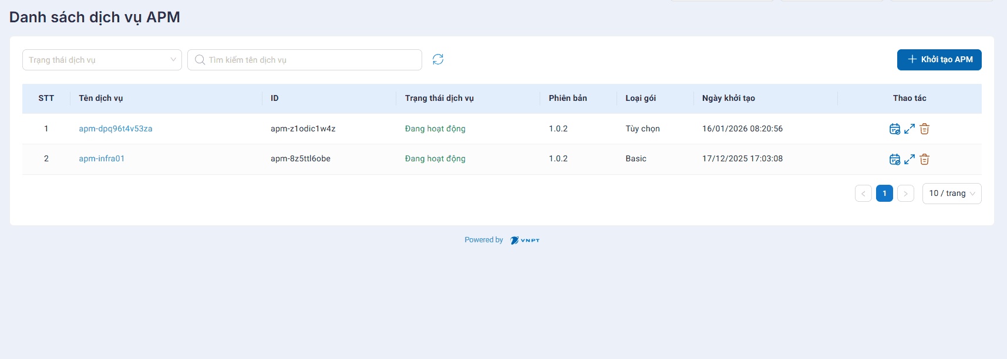The height and width of the screenshot is (359, 1007).
Task: Expand the '10 / trang' page size dropdown
Action: coord(951,194)
